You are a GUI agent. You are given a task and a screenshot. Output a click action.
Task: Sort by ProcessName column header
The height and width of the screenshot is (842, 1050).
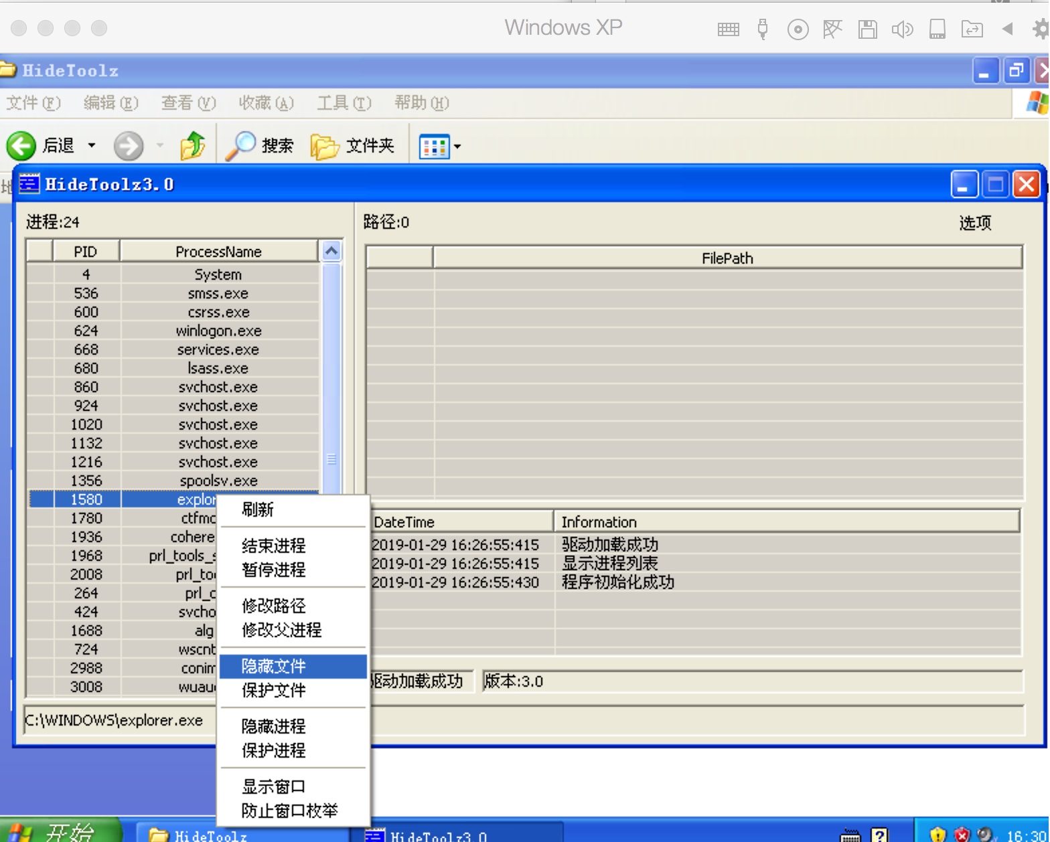(219, 252)
